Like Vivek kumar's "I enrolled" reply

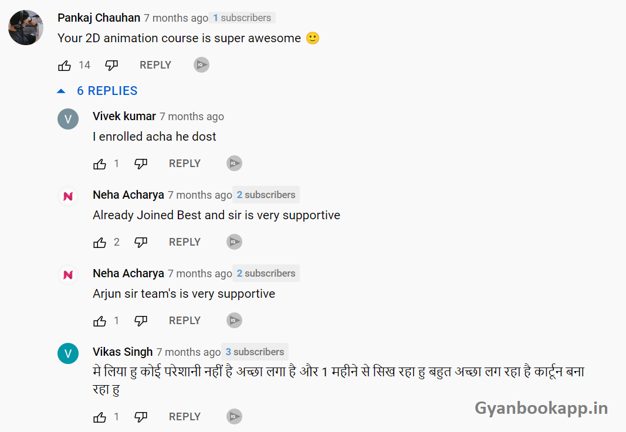coord(100,164)
